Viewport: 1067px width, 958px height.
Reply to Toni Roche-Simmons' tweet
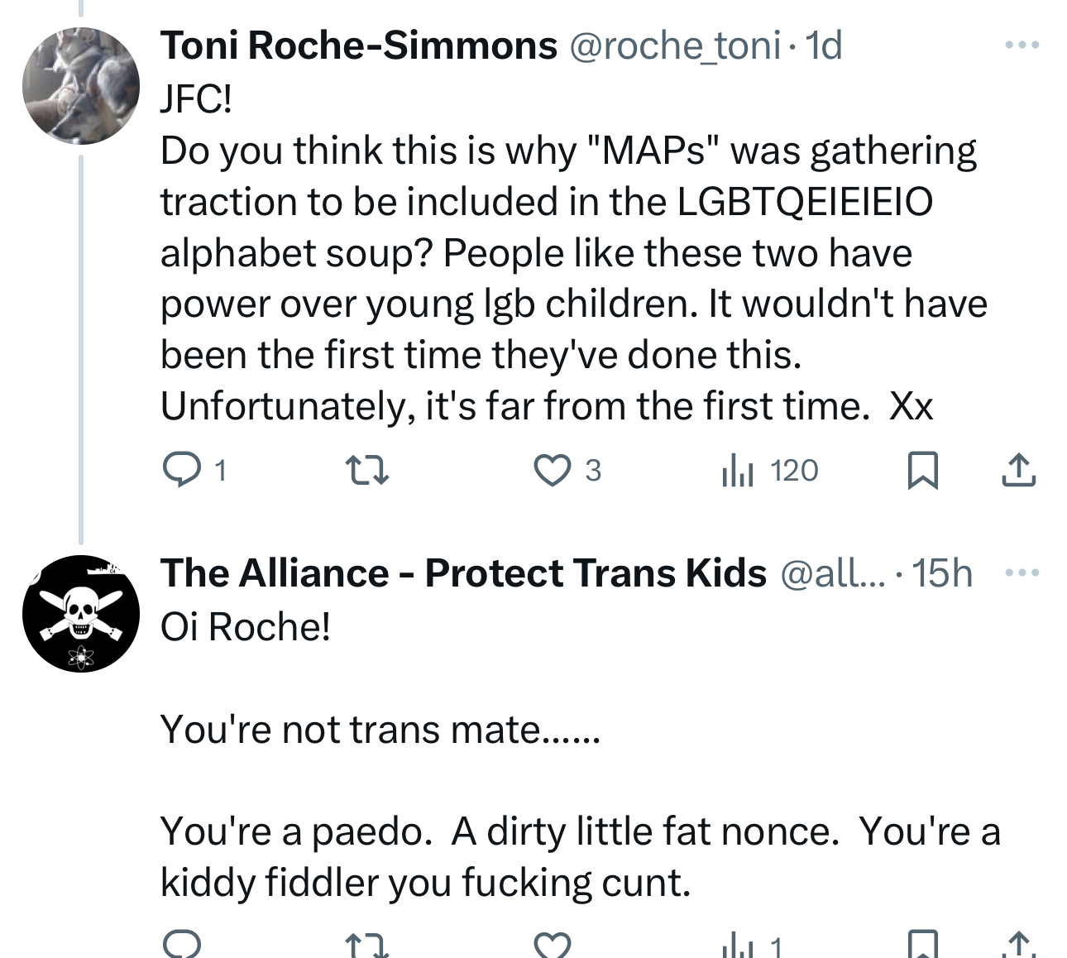coord(182,471)
